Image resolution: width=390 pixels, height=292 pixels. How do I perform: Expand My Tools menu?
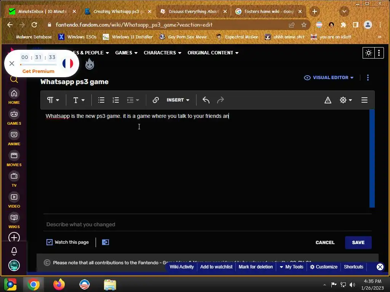pos(291,267)
